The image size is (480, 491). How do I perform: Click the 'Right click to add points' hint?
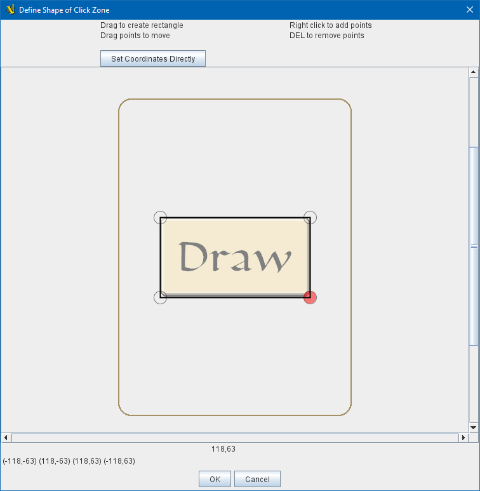pyautogui.click(x=330, y=25)
